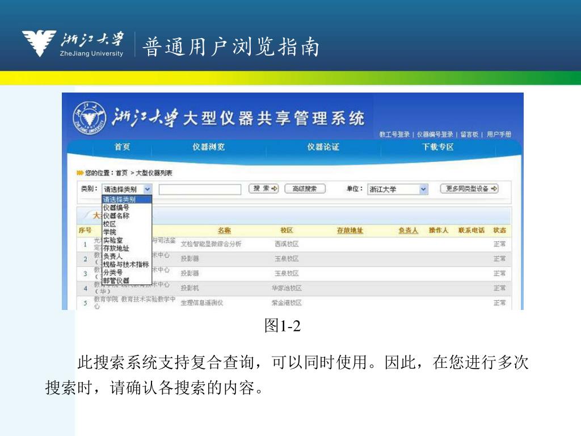Click 紫金港校区 in row 5
Image resolution: width=581 pixels, height=436 pixels.
[x=287, y=303]
